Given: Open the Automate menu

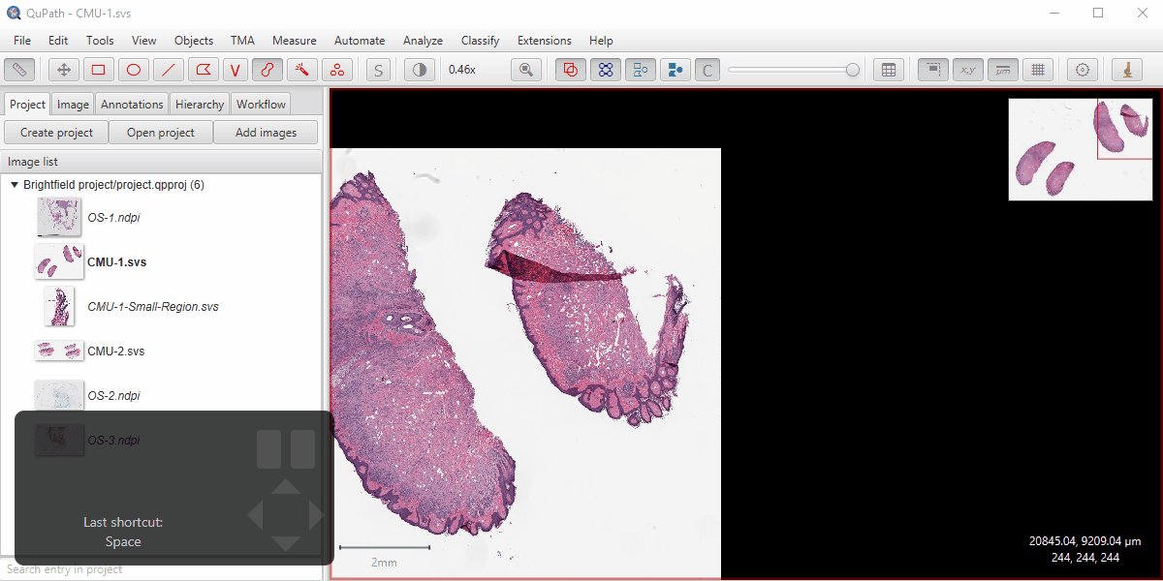Looking at the screenshot, I should tap(360, 41).
